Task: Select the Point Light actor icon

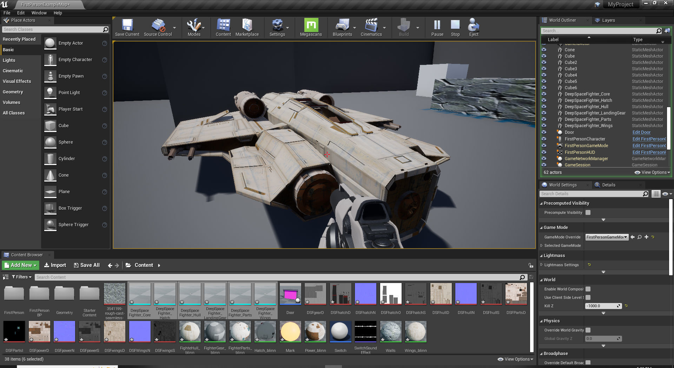Action: [x=50, y=93]
